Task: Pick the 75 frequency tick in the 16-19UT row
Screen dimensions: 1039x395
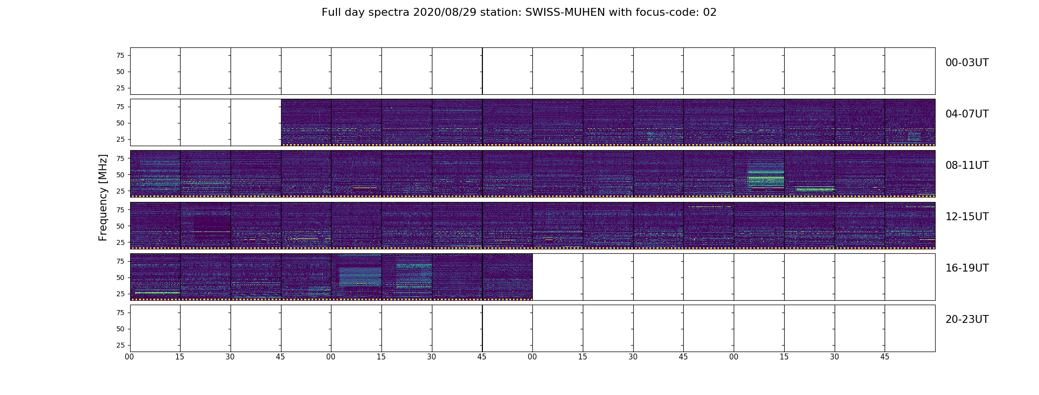Action: pos(120,261)
